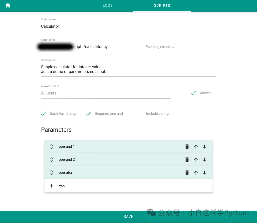The image size is (257, 223).
Task: Expand the operand 2 parameter row
Action: point(52,160)
